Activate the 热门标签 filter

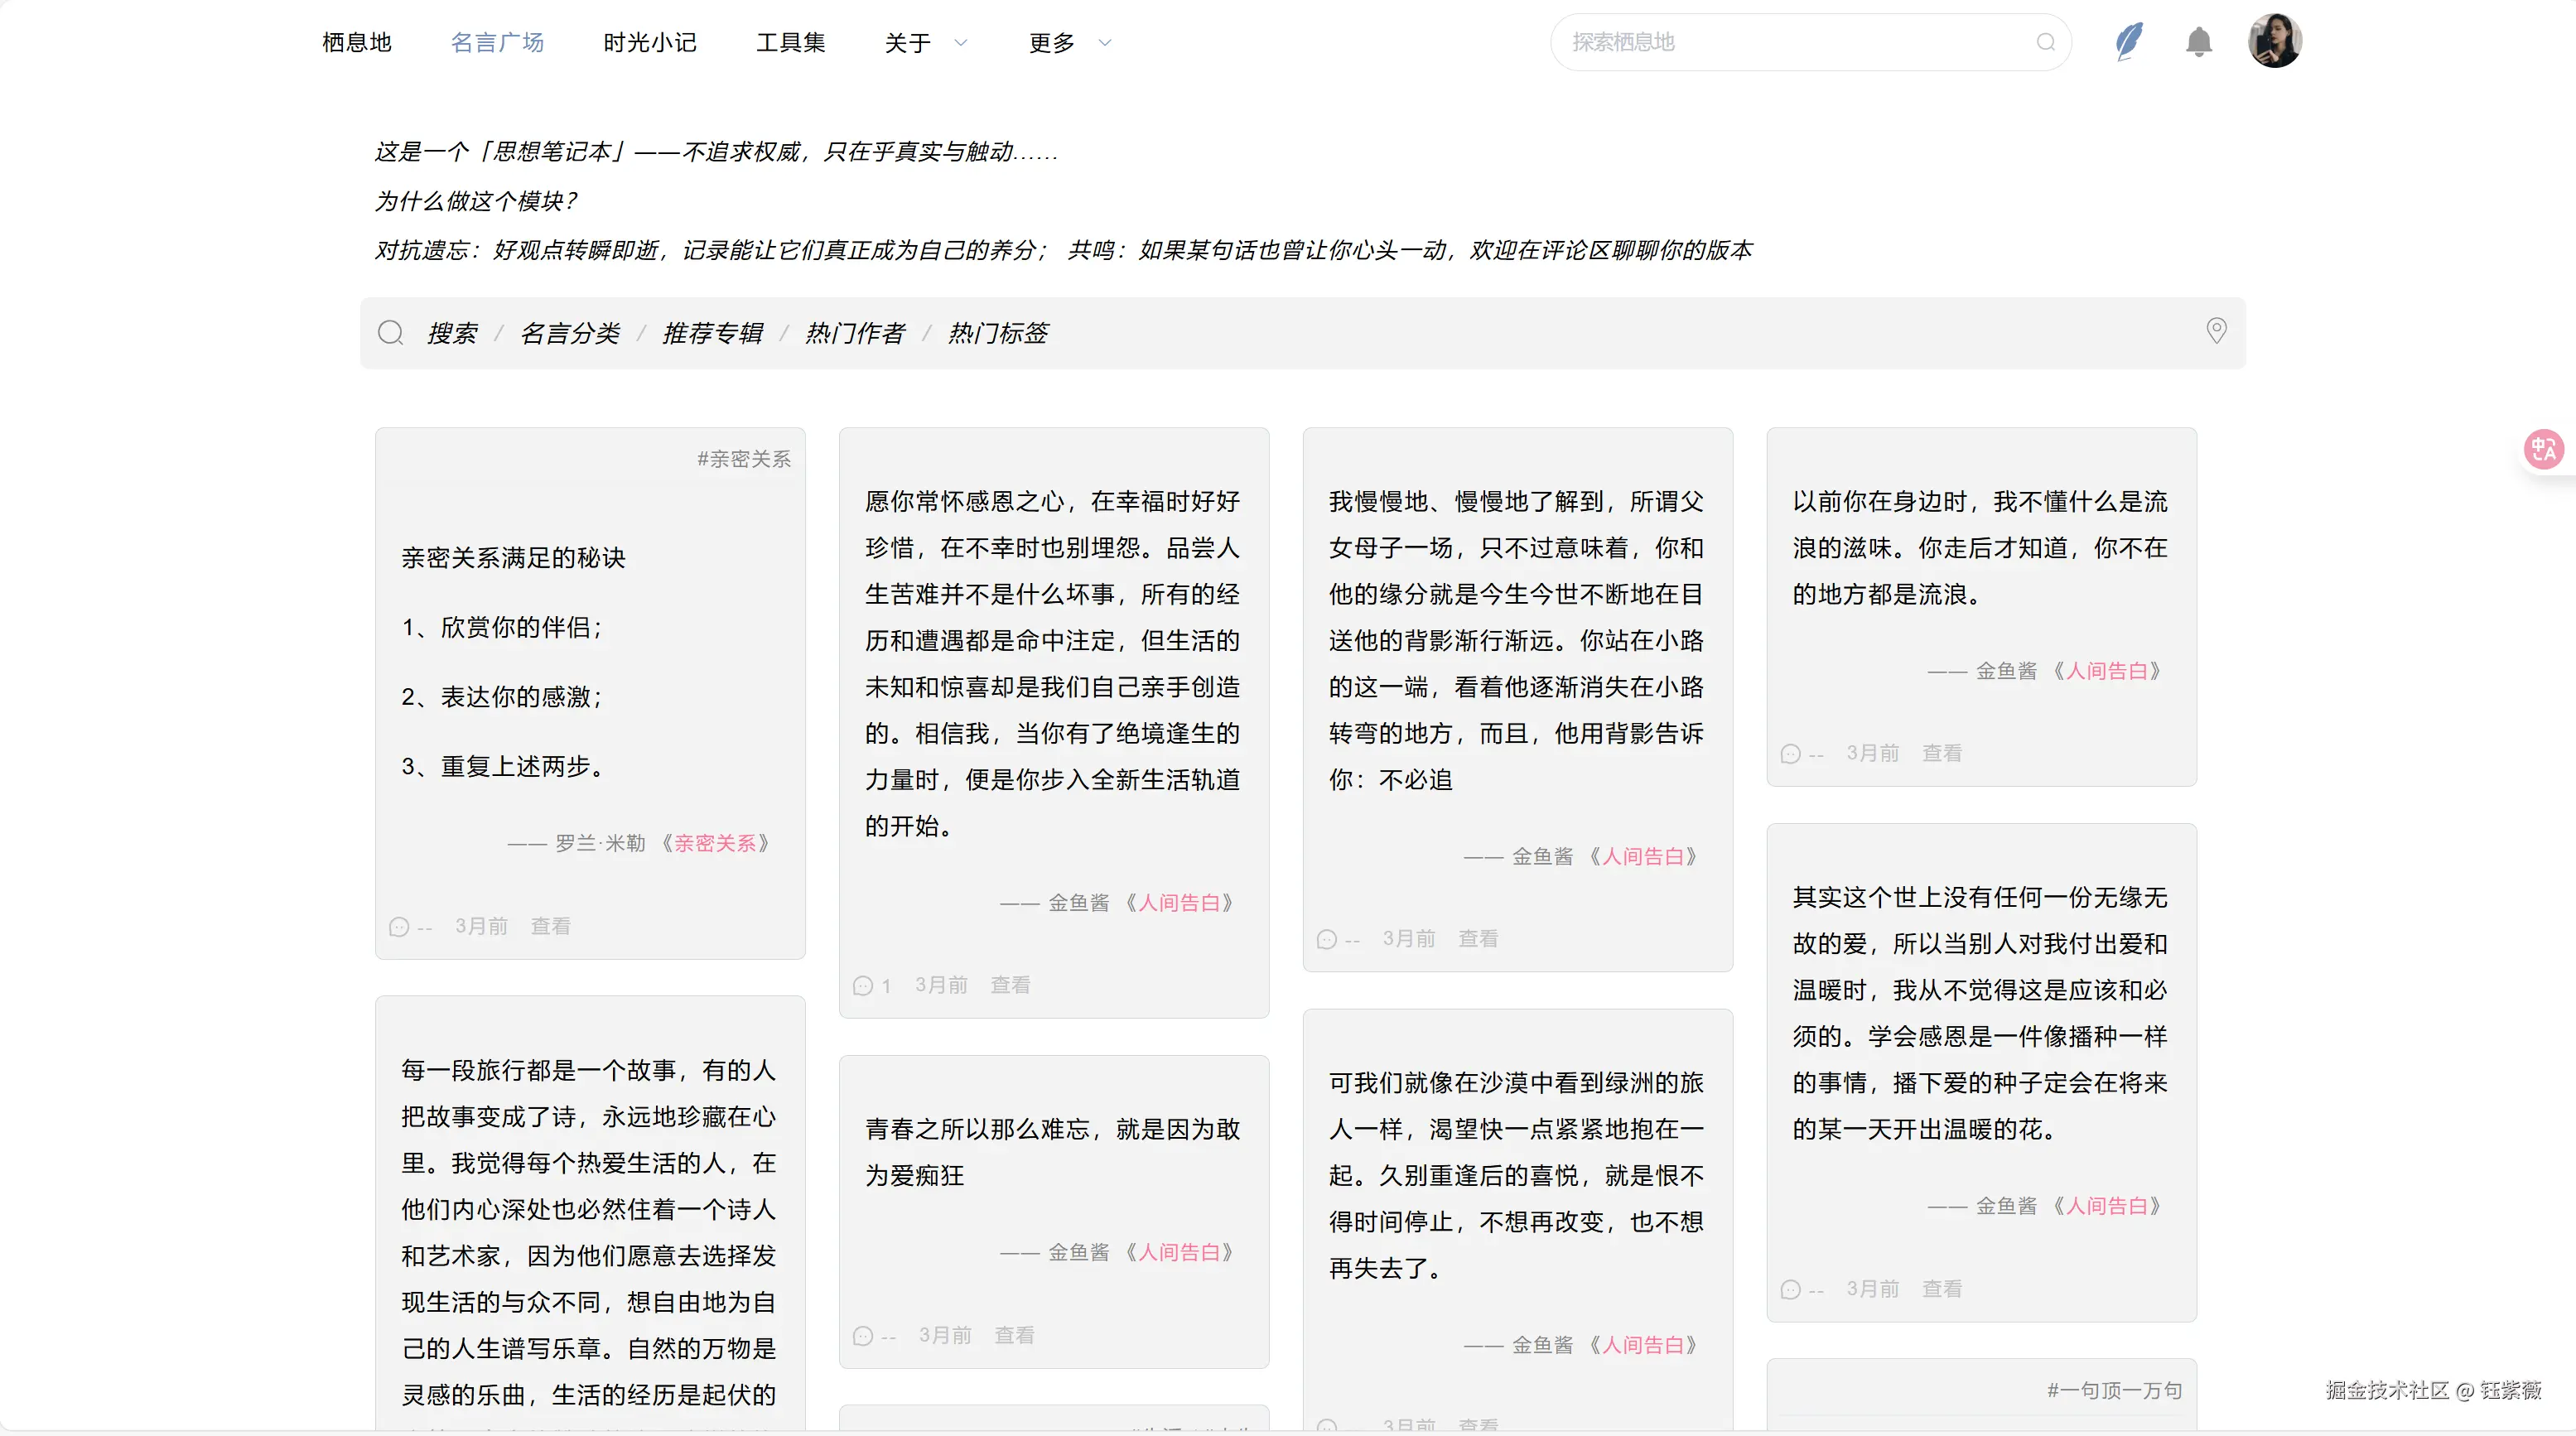click(x=998, y=332)
